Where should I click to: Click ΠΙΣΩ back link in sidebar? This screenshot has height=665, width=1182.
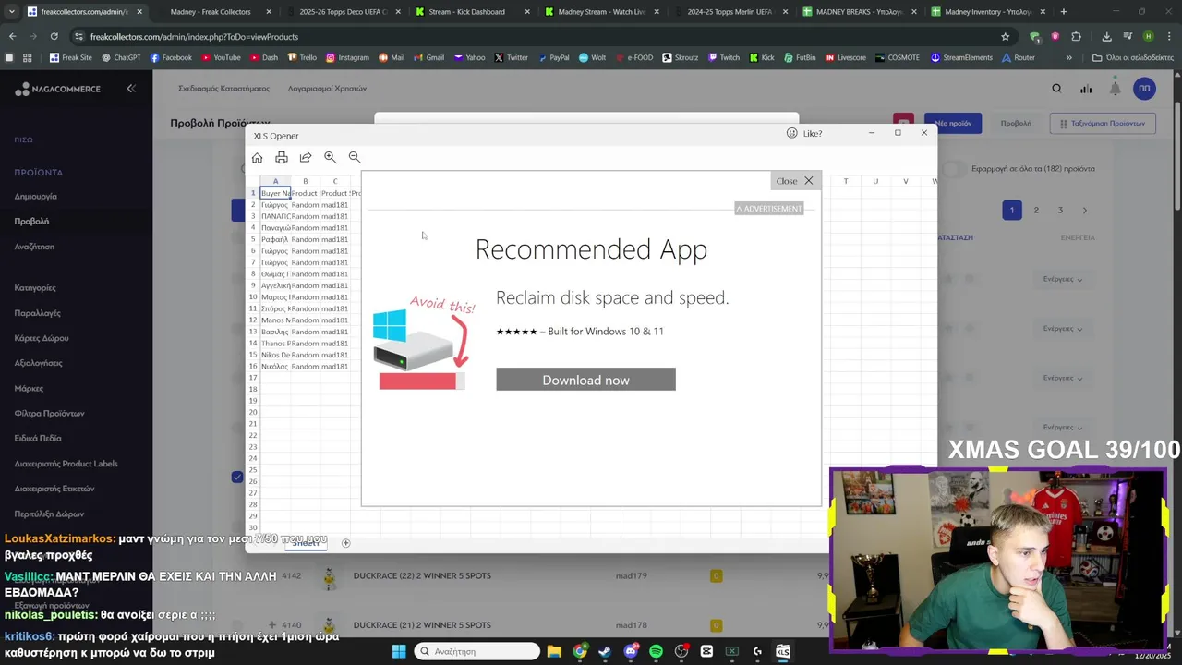tap(23, 139)
